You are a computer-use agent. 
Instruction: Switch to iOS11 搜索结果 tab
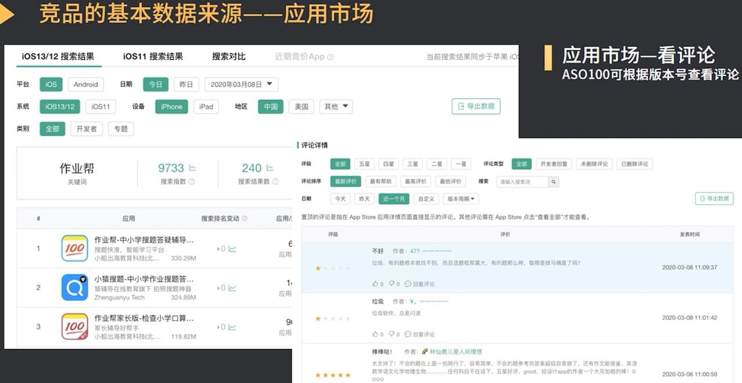[x=153, y=56]
